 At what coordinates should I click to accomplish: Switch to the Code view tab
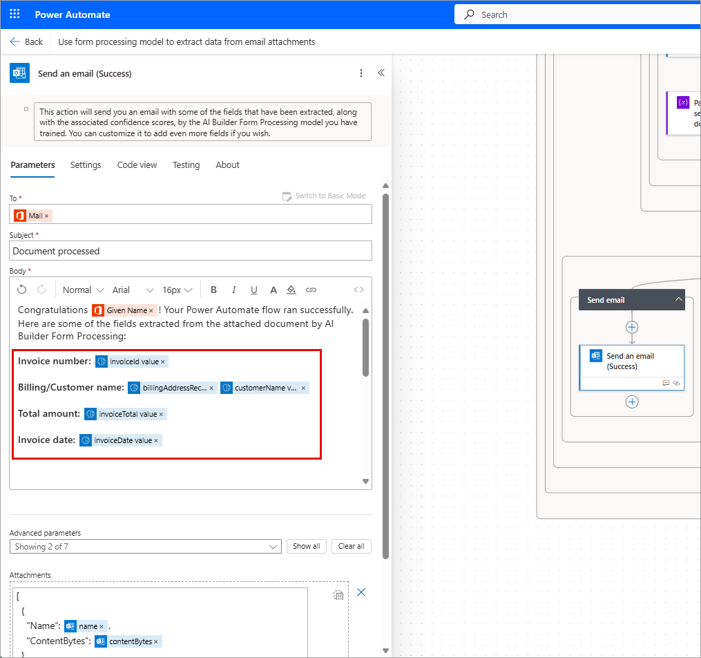pos(137,165)
